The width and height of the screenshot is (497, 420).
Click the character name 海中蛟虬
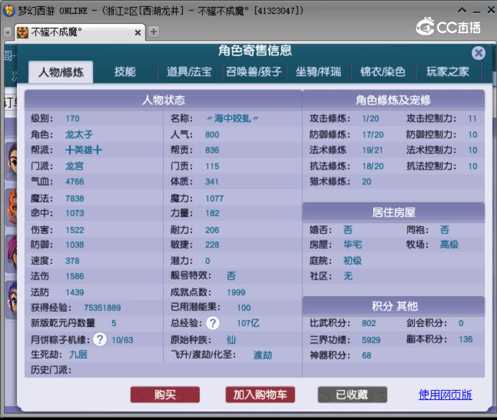[233, 118]
